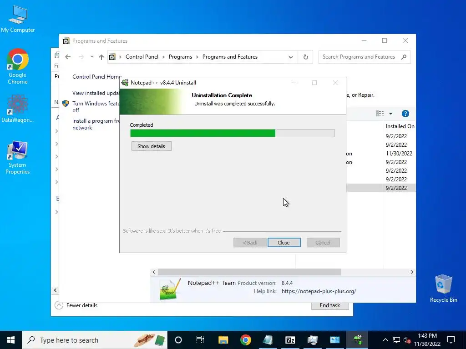This screenshot has height=349, width=466.
Task: Click the muted volume tray icon
Action: (x=407, y=340)
